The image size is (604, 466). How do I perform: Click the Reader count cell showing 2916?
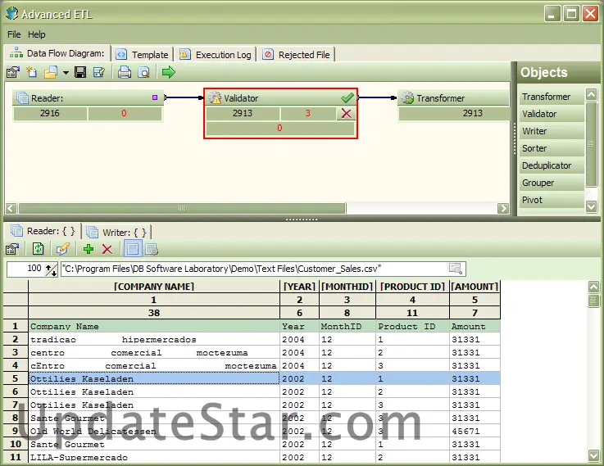[x=50, y=113]
